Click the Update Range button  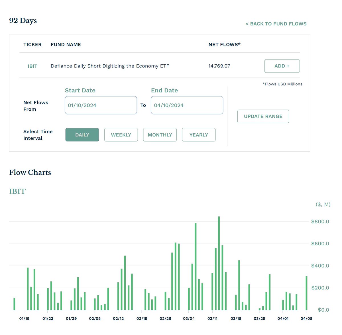[x=263, y=116]
